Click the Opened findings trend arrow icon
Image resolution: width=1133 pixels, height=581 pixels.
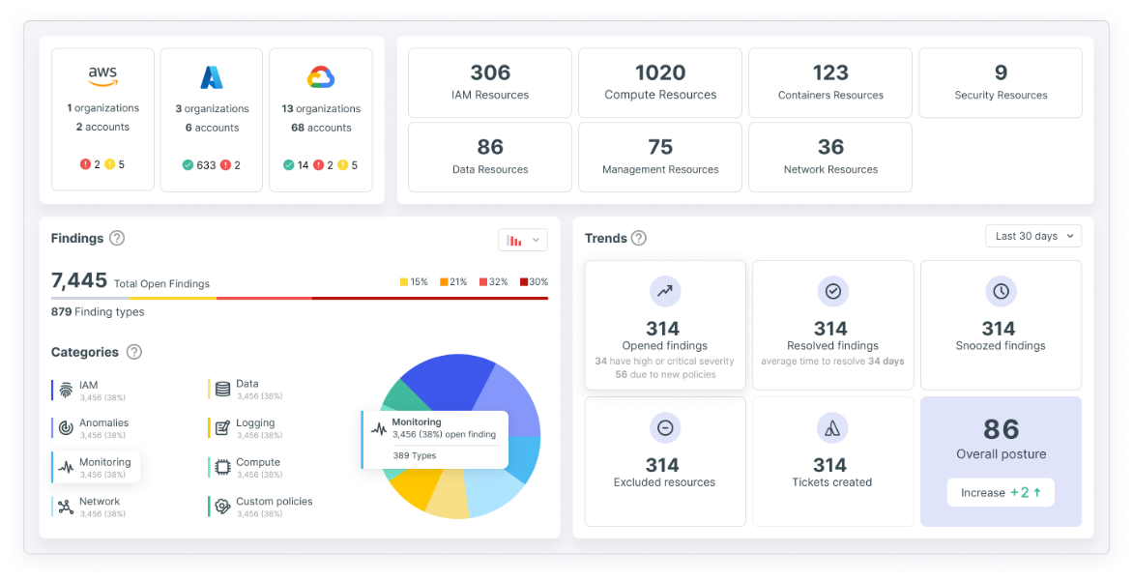point(665,290)
